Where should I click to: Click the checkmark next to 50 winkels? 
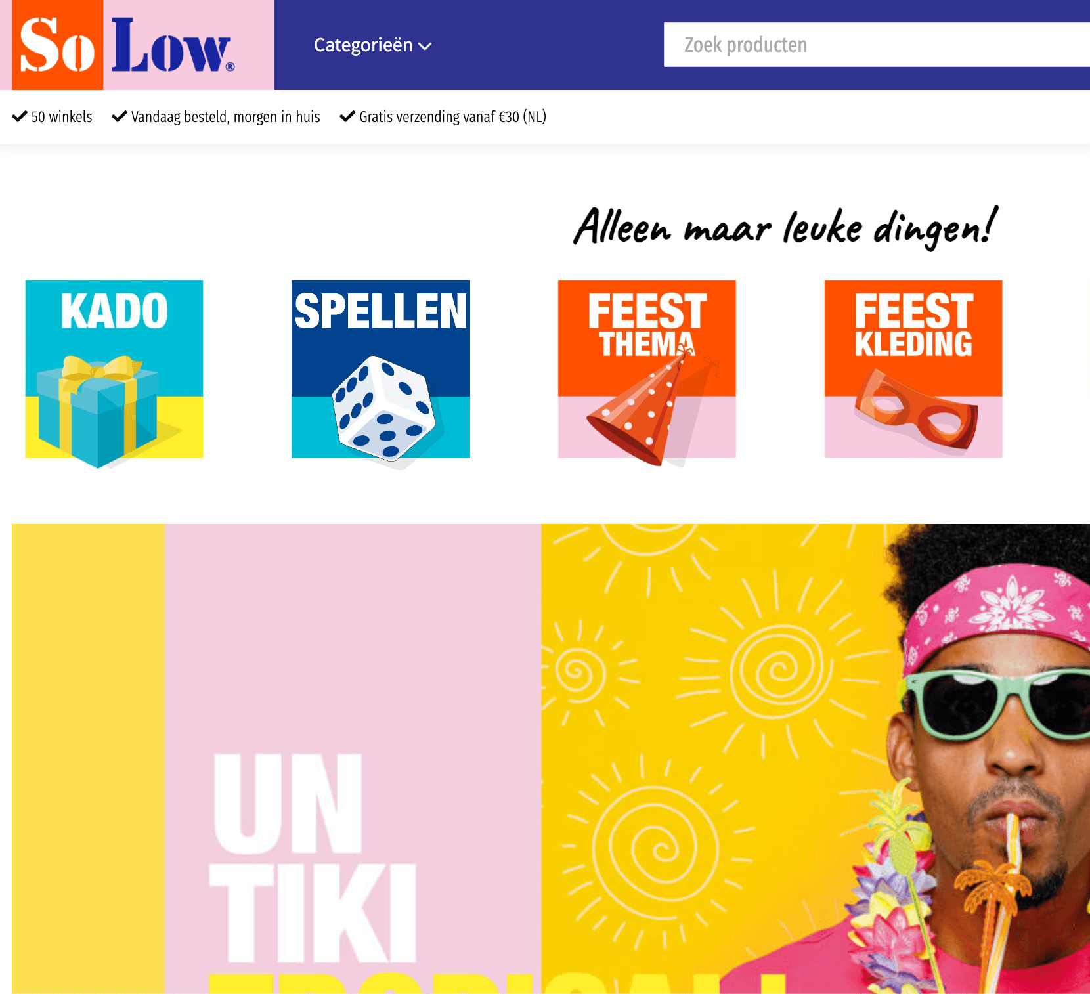coord(20,117)
